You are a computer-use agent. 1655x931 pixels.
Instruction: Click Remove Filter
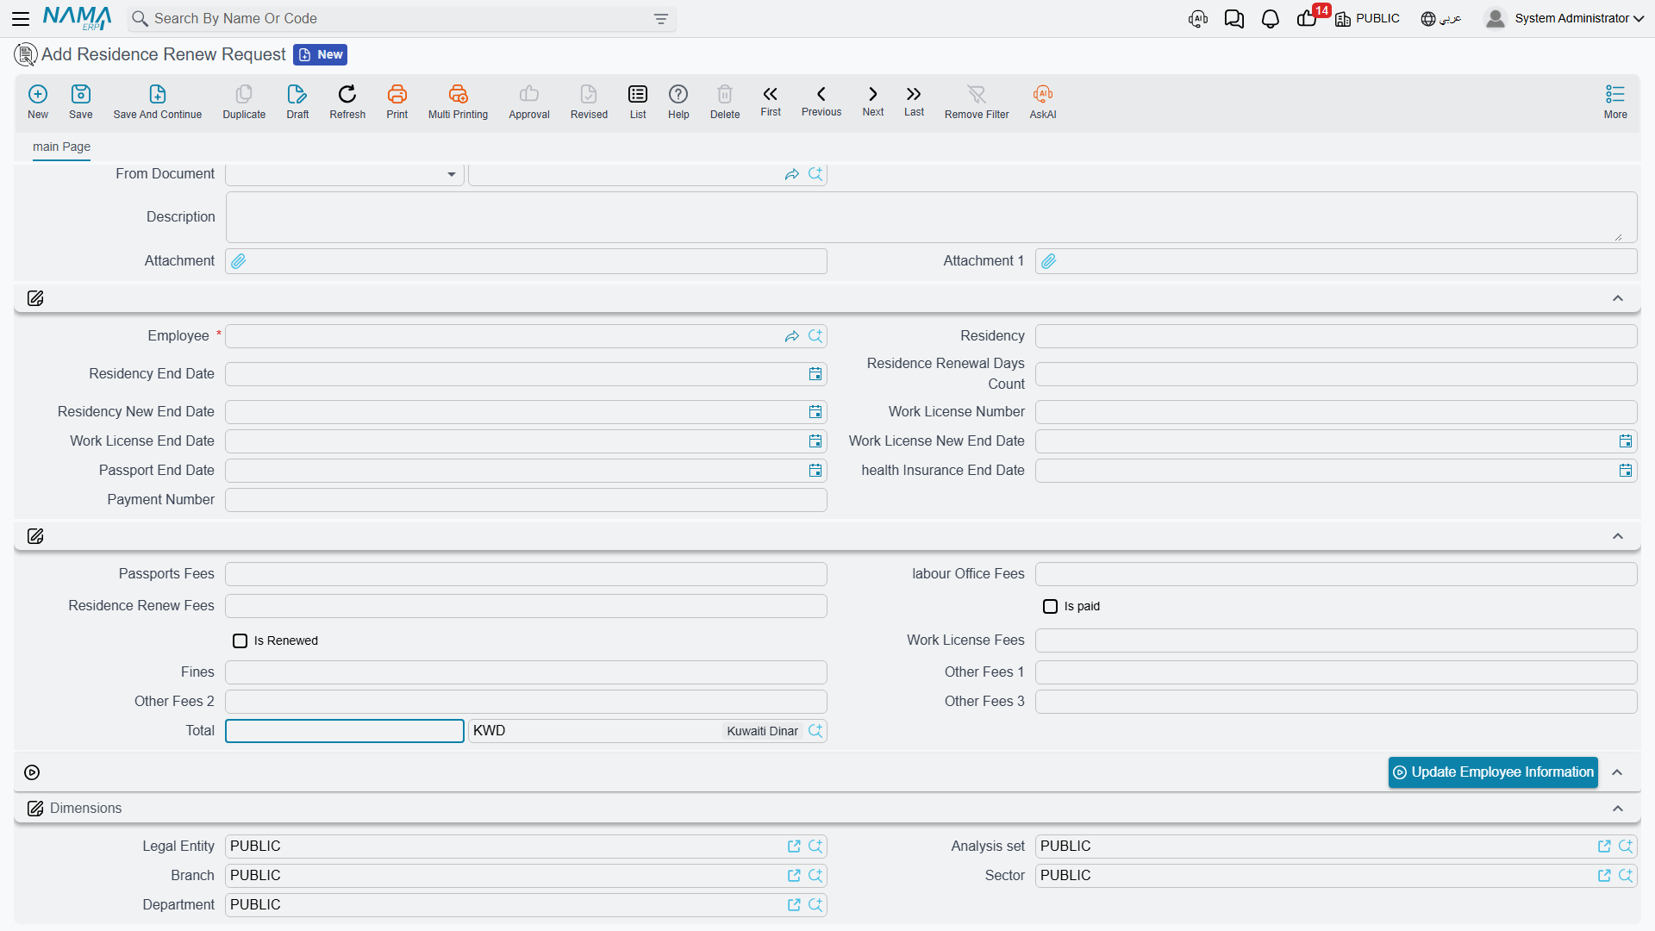coord(977,101)
